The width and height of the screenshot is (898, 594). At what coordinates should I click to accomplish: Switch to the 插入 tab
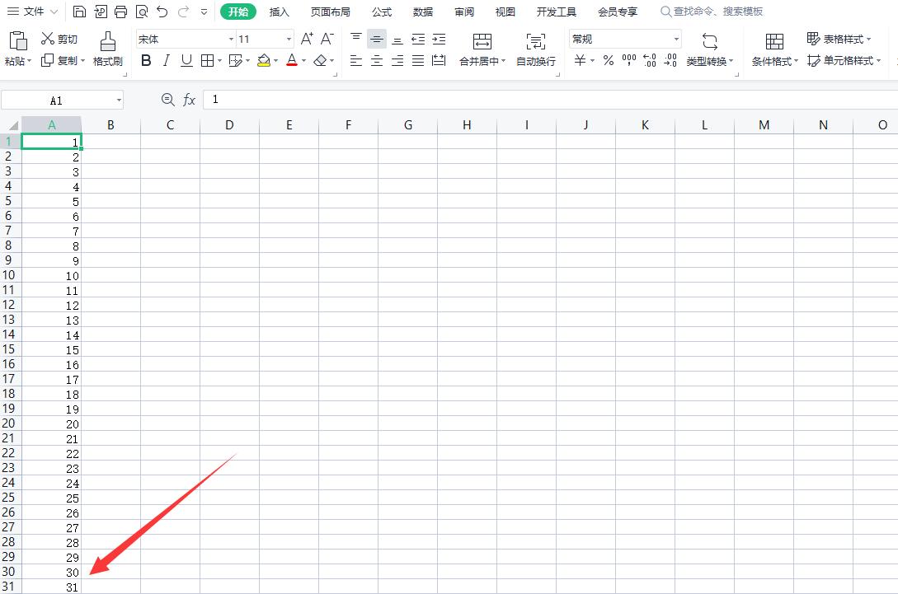pyautogui.click(x=279, y=12)
